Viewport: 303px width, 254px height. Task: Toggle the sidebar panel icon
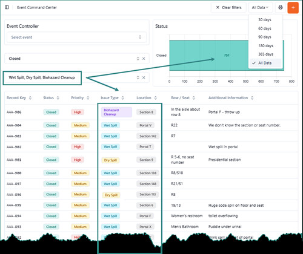point(7,7)
